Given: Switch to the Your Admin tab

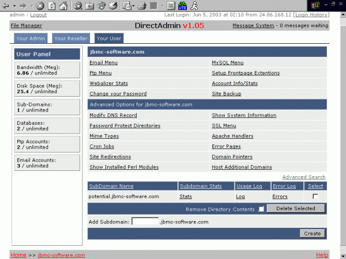Looking at the screenshot, I should [x=31, y=39].
